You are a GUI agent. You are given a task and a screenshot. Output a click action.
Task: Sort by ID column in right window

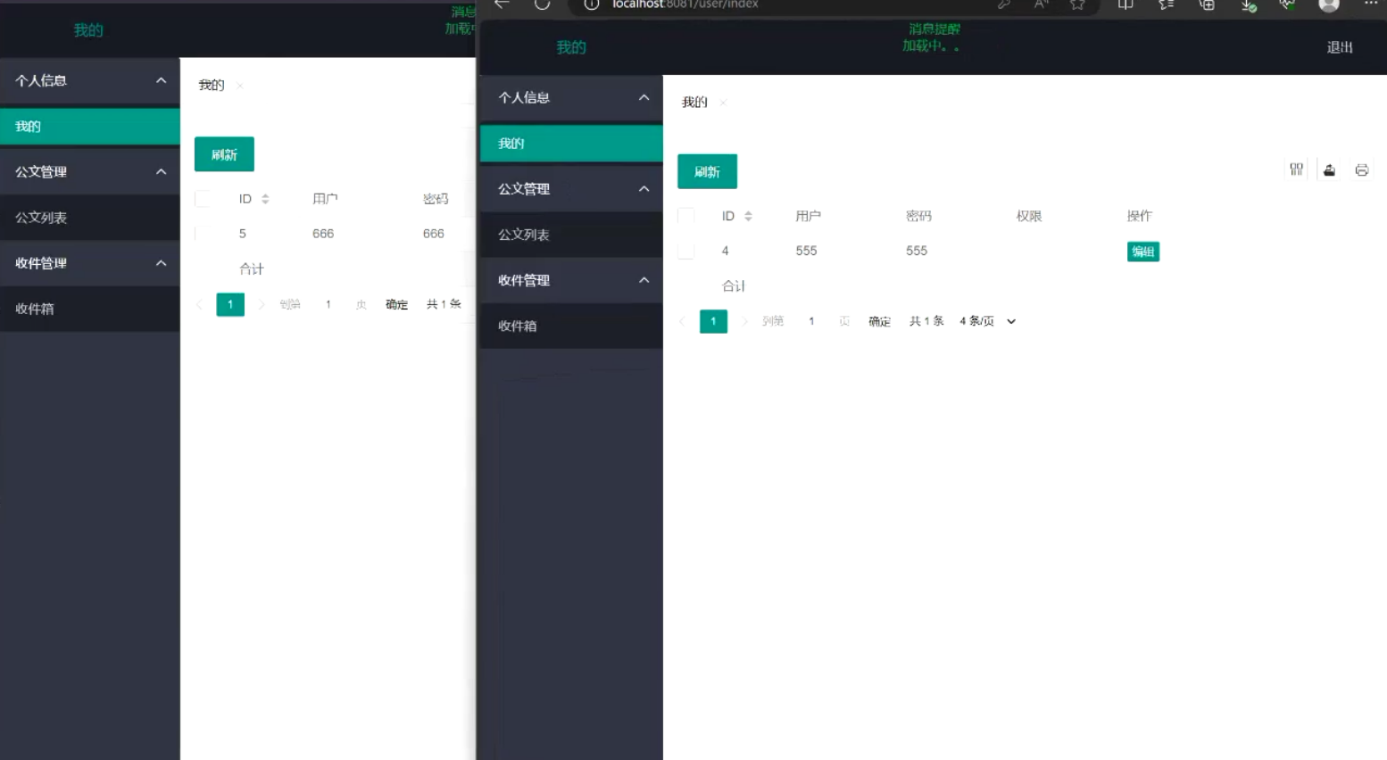(x=748, y=216)
